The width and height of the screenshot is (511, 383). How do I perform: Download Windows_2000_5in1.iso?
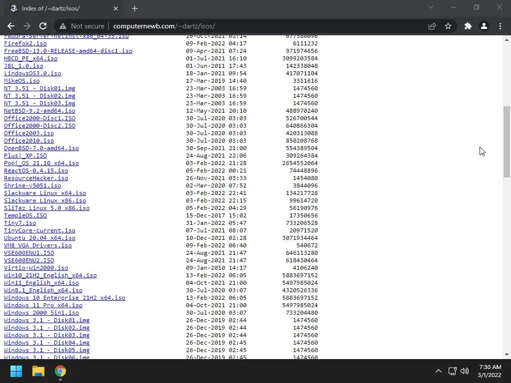pos(41,313)
